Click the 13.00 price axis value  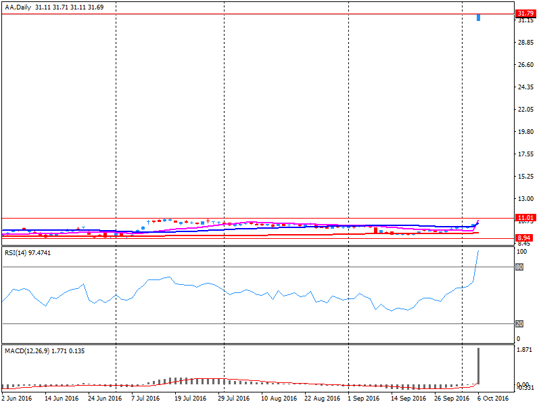click(526, 199)
